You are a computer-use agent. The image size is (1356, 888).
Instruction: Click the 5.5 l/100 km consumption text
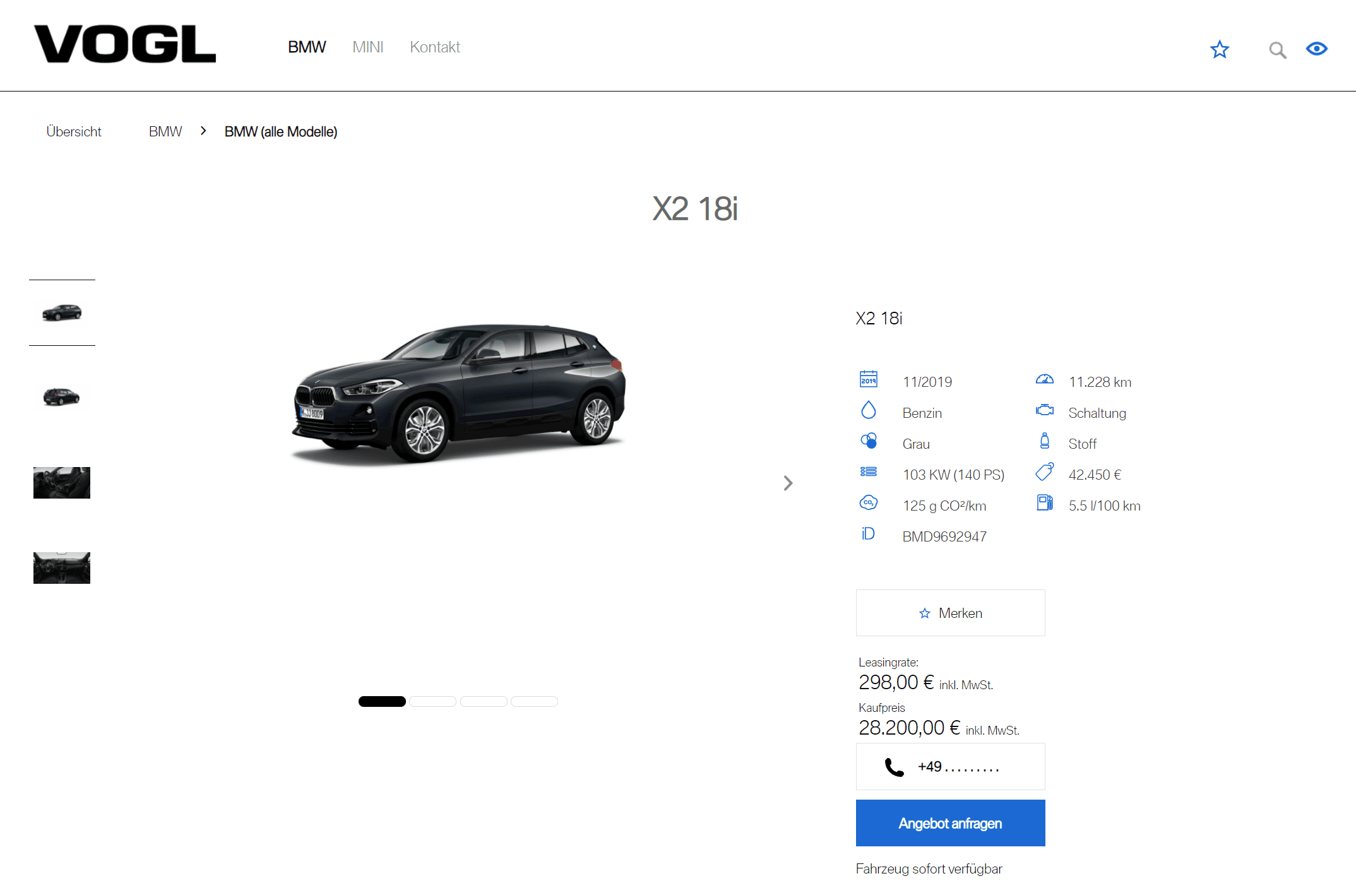tap(1104, 506)
